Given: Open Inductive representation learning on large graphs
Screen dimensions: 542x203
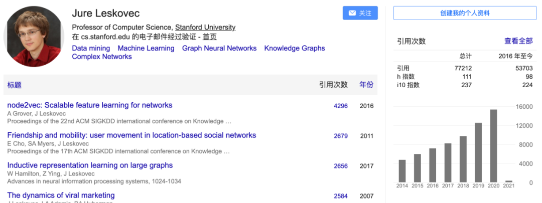Looking at the screenshot, I should tap(90, 165).
